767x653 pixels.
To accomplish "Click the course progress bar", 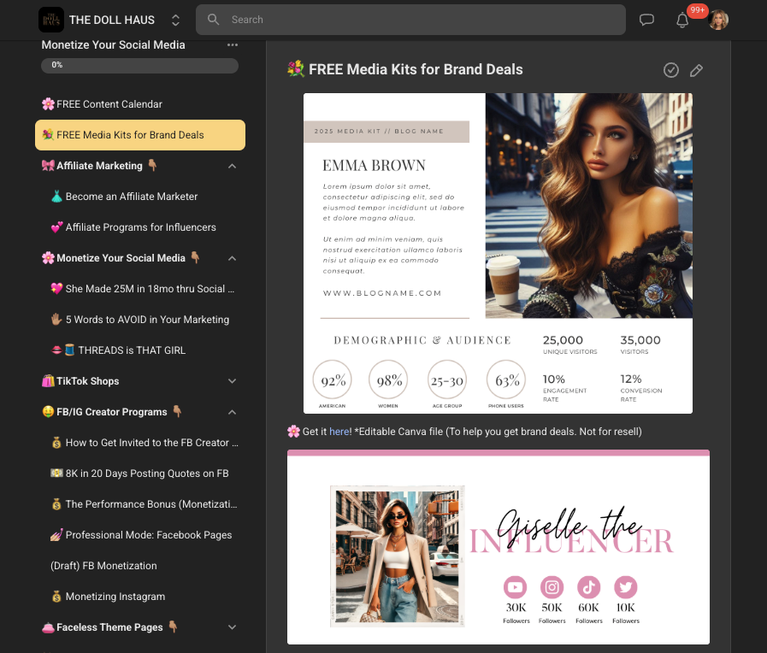I will (x=139, y=65).
